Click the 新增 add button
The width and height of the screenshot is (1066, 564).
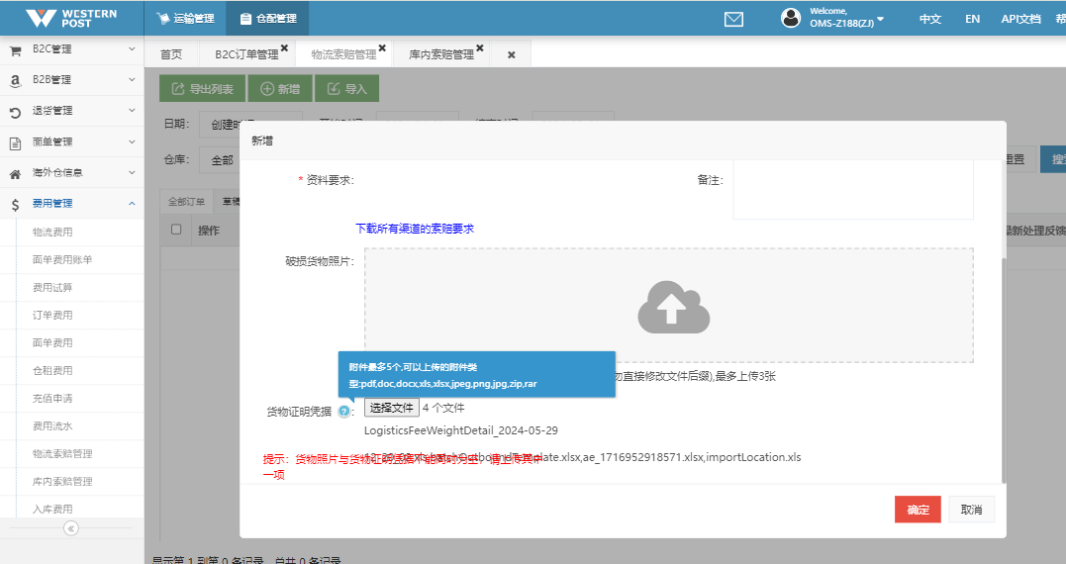click(280, 88)
